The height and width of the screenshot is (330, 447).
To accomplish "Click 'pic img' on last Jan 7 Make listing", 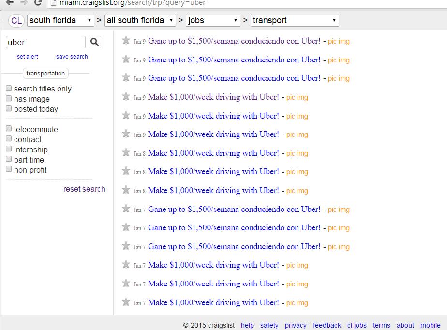I will click(297, 303).
